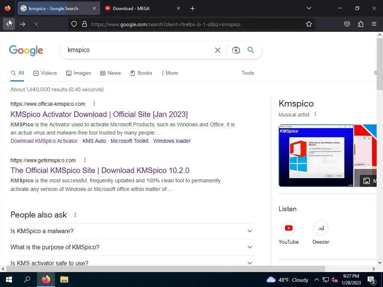383x287 pixels.
Task: Open options for getkmspico.com result
Action: pos(85,160)
